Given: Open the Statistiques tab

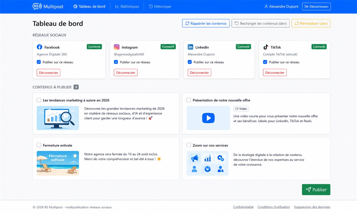Looking at the screenshot, I should [x=127, y=7].
